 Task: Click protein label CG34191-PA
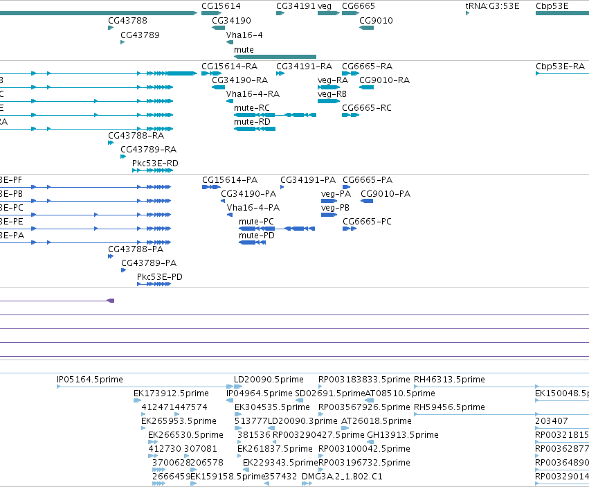tap(308, 180)
